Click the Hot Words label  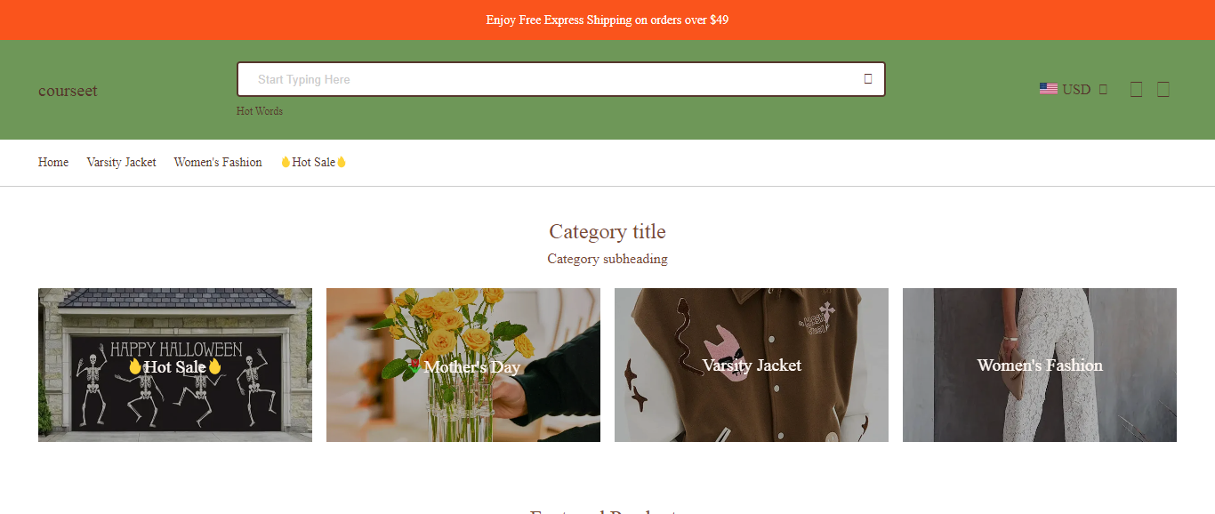[260, 111]
